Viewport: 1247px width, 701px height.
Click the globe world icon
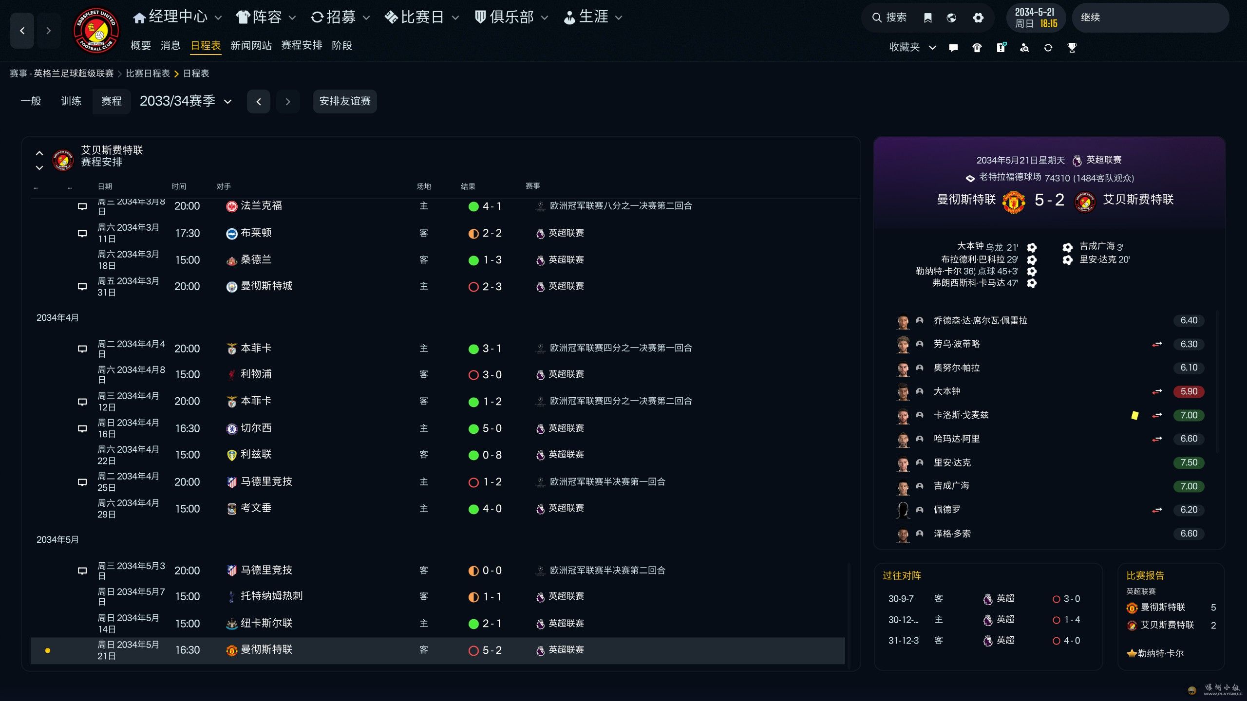[951, 18]
